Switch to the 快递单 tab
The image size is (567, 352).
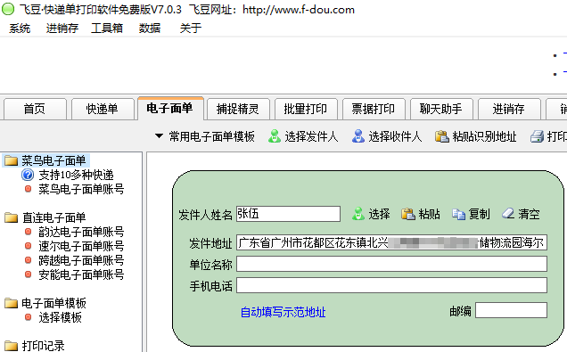103,109
